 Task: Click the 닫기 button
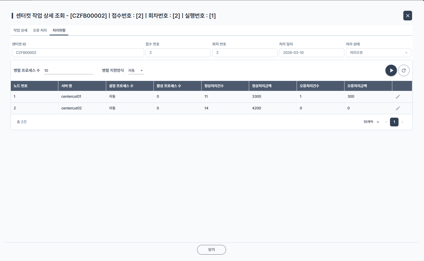(211, 250)
